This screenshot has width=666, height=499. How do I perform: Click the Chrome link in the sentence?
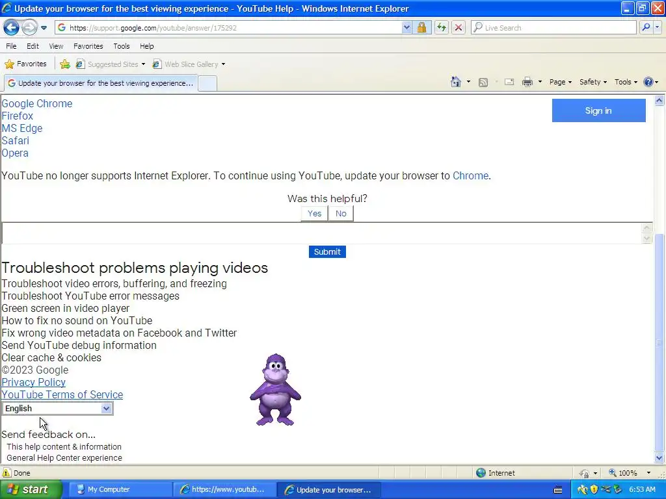(470, 175)
